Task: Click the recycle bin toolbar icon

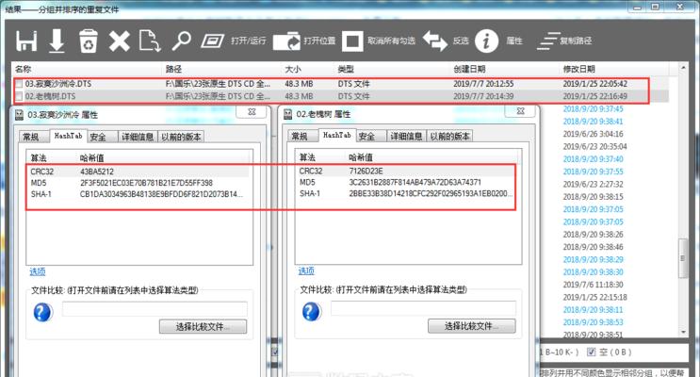Action: click(x=89, y=41)
